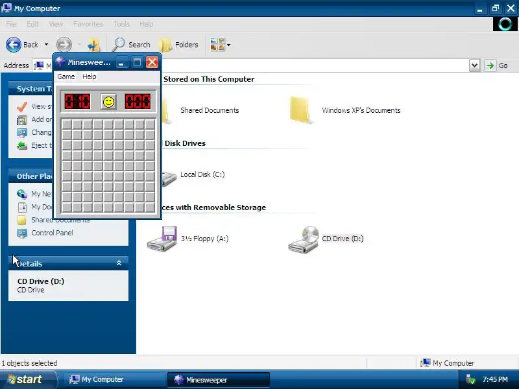Click the Minesweeper timer display
The image size is (519, 389).
coord(138,102)
